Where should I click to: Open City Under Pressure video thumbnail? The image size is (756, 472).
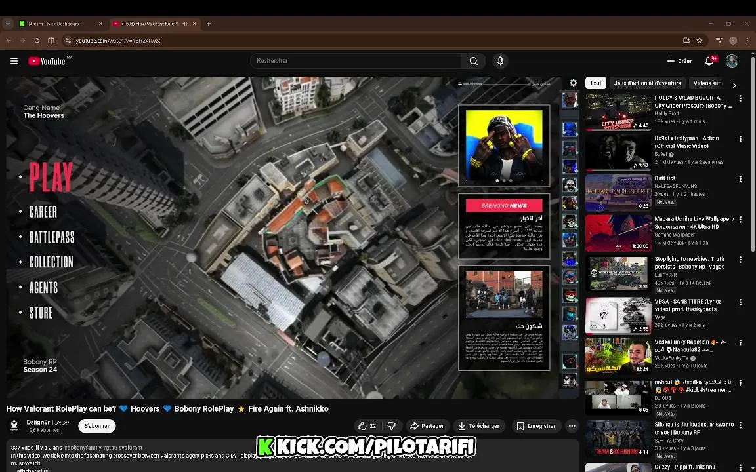point(618,112)
